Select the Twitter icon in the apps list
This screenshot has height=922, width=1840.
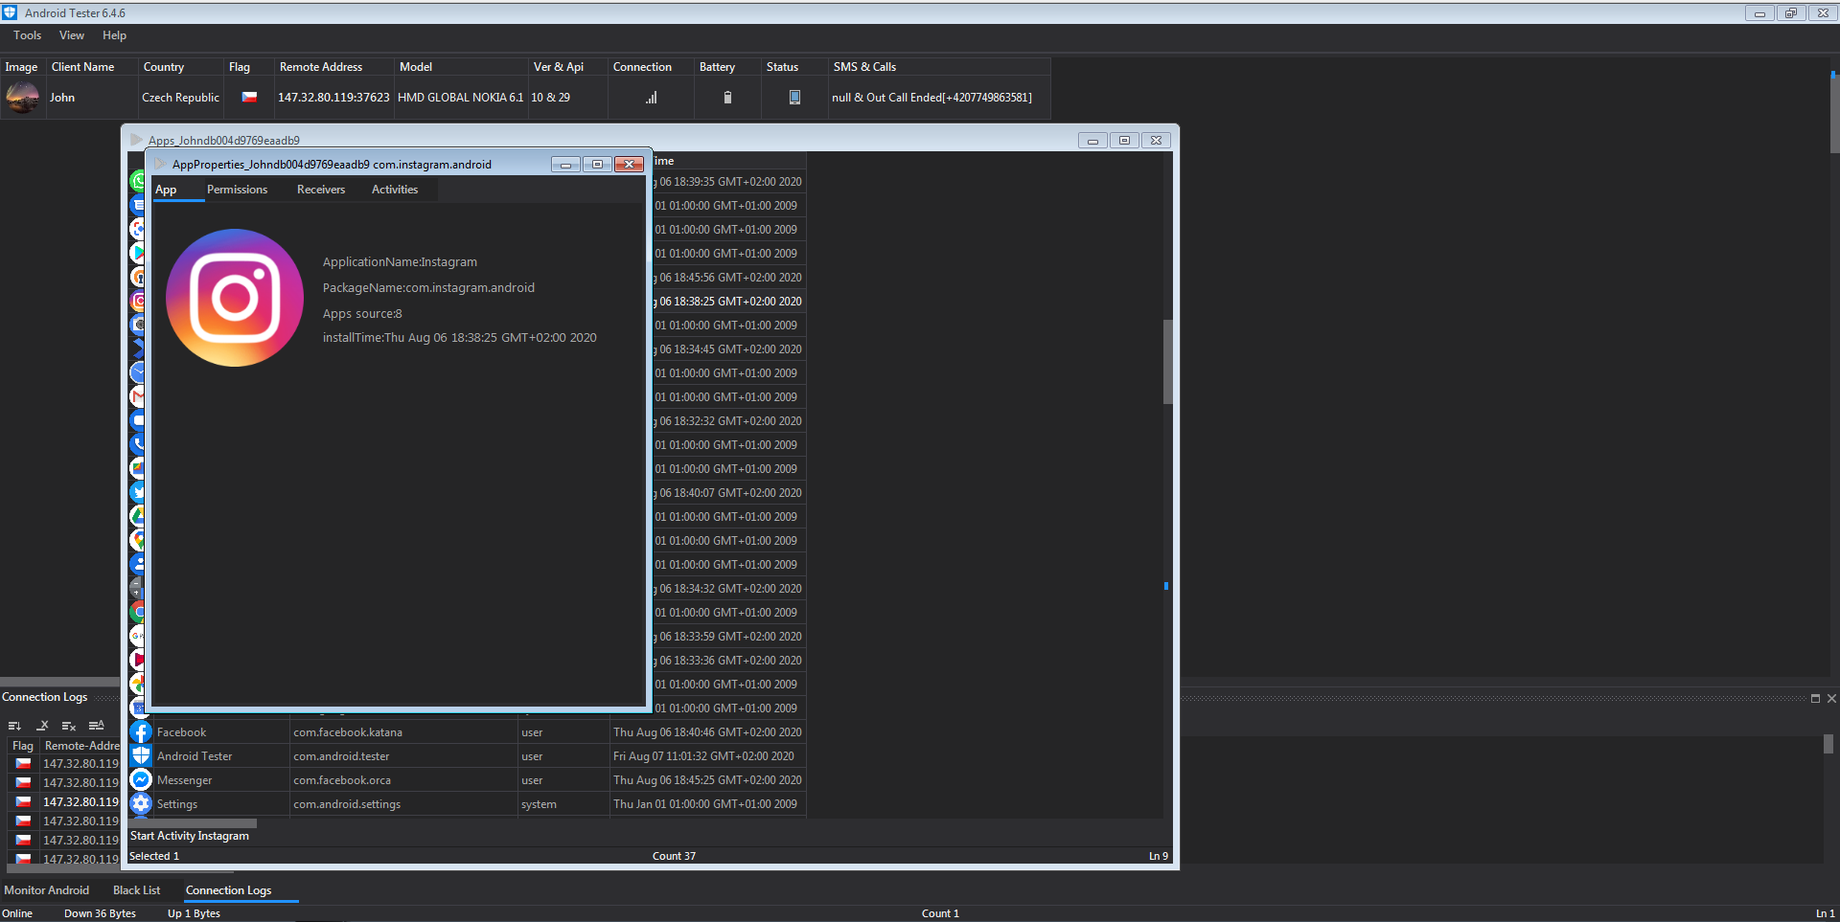[x=138, y=492]
